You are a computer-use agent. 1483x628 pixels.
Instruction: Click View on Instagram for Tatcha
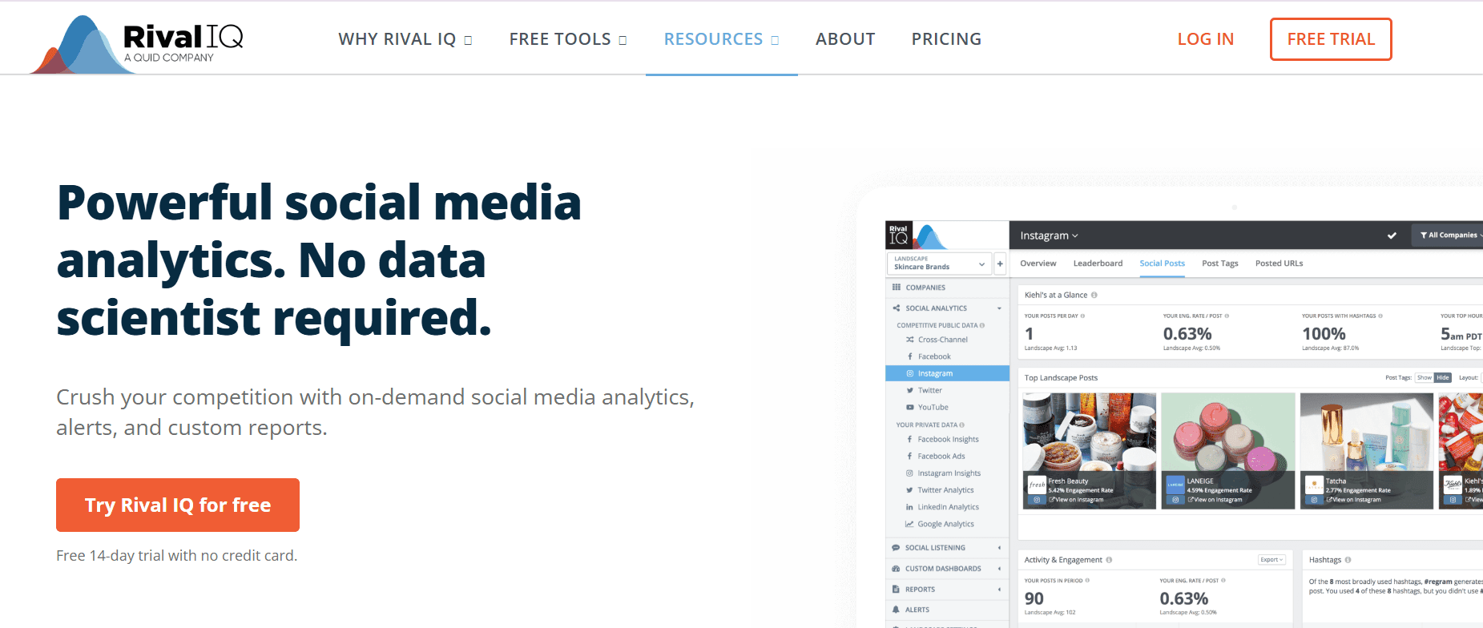pyautogui.click(x=1353, y=500)
